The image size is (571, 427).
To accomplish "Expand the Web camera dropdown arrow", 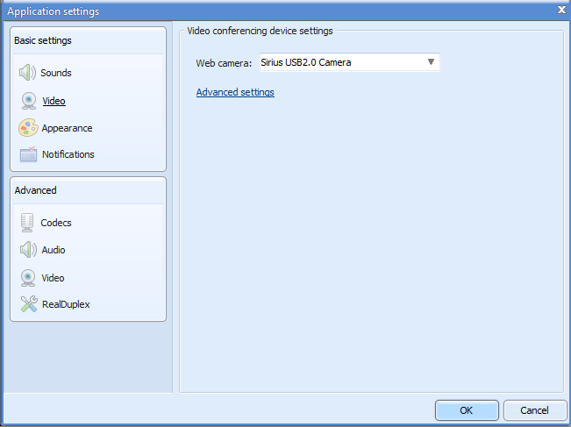I will tap(431, 62).
